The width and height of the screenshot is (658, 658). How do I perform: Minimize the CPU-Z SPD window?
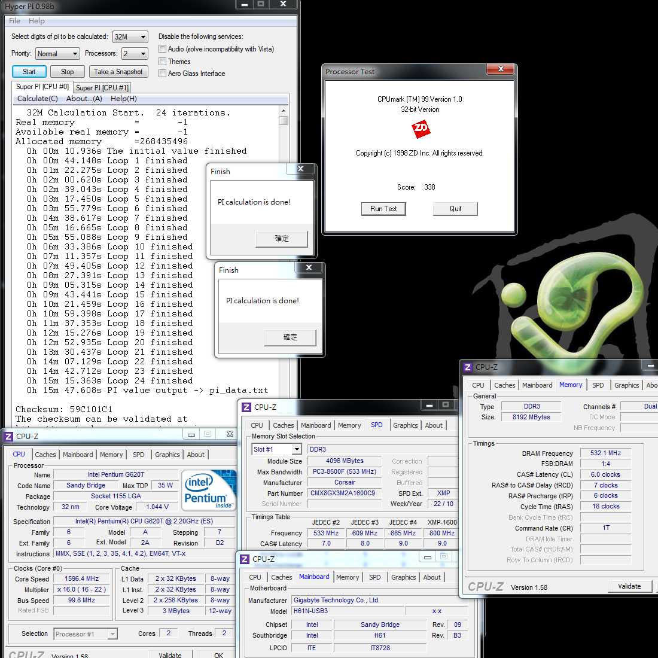pos(429,405)
